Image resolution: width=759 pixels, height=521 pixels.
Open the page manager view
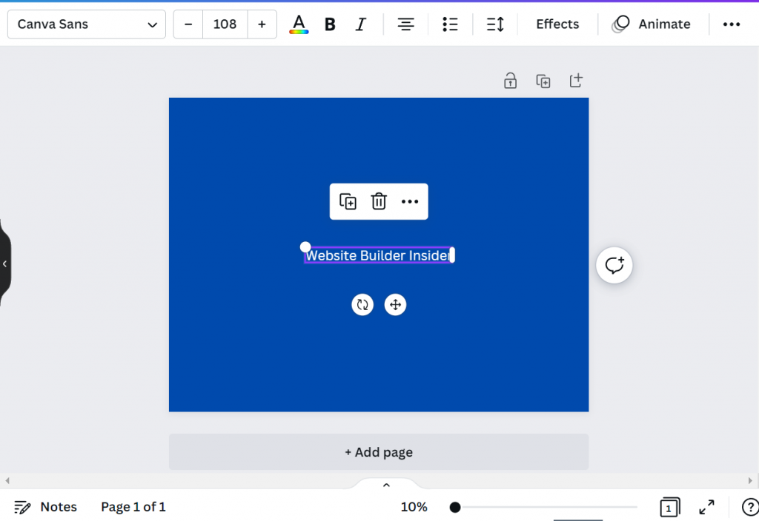point(669,507)
